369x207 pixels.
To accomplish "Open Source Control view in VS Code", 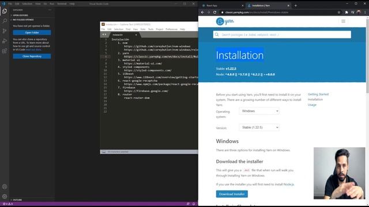I will click(5, 30).
